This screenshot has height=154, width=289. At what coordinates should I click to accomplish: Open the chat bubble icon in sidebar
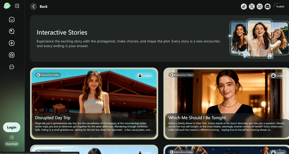(x=12, y=67)
